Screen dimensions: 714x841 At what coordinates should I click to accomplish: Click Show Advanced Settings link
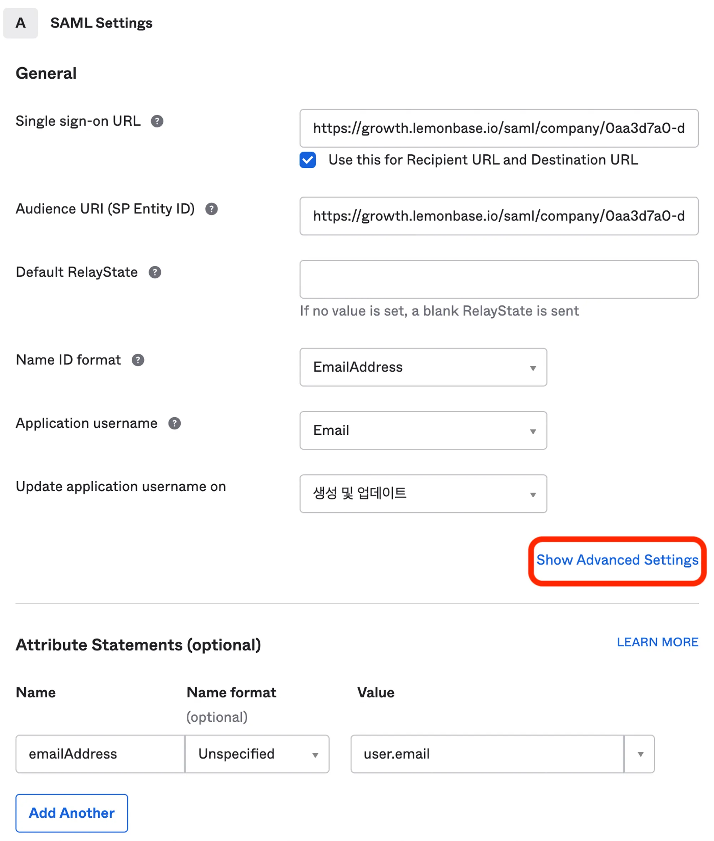[617, 560]
